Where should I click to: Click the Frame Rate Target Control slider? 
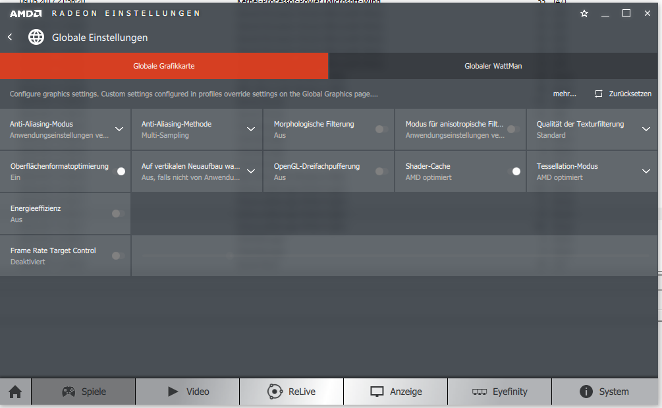click(395, 256)
